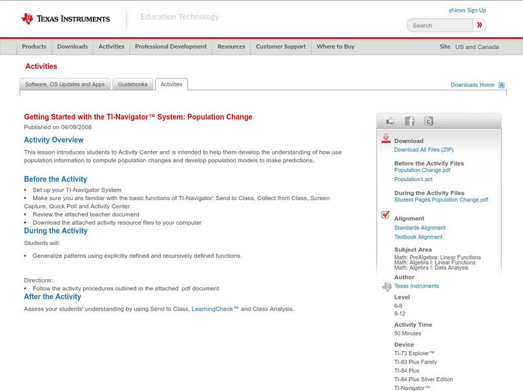Viewport: 523px width, 391px height.
Task: Open the Downloads menu
Action: pyautogui.click(x=73, y=46)
